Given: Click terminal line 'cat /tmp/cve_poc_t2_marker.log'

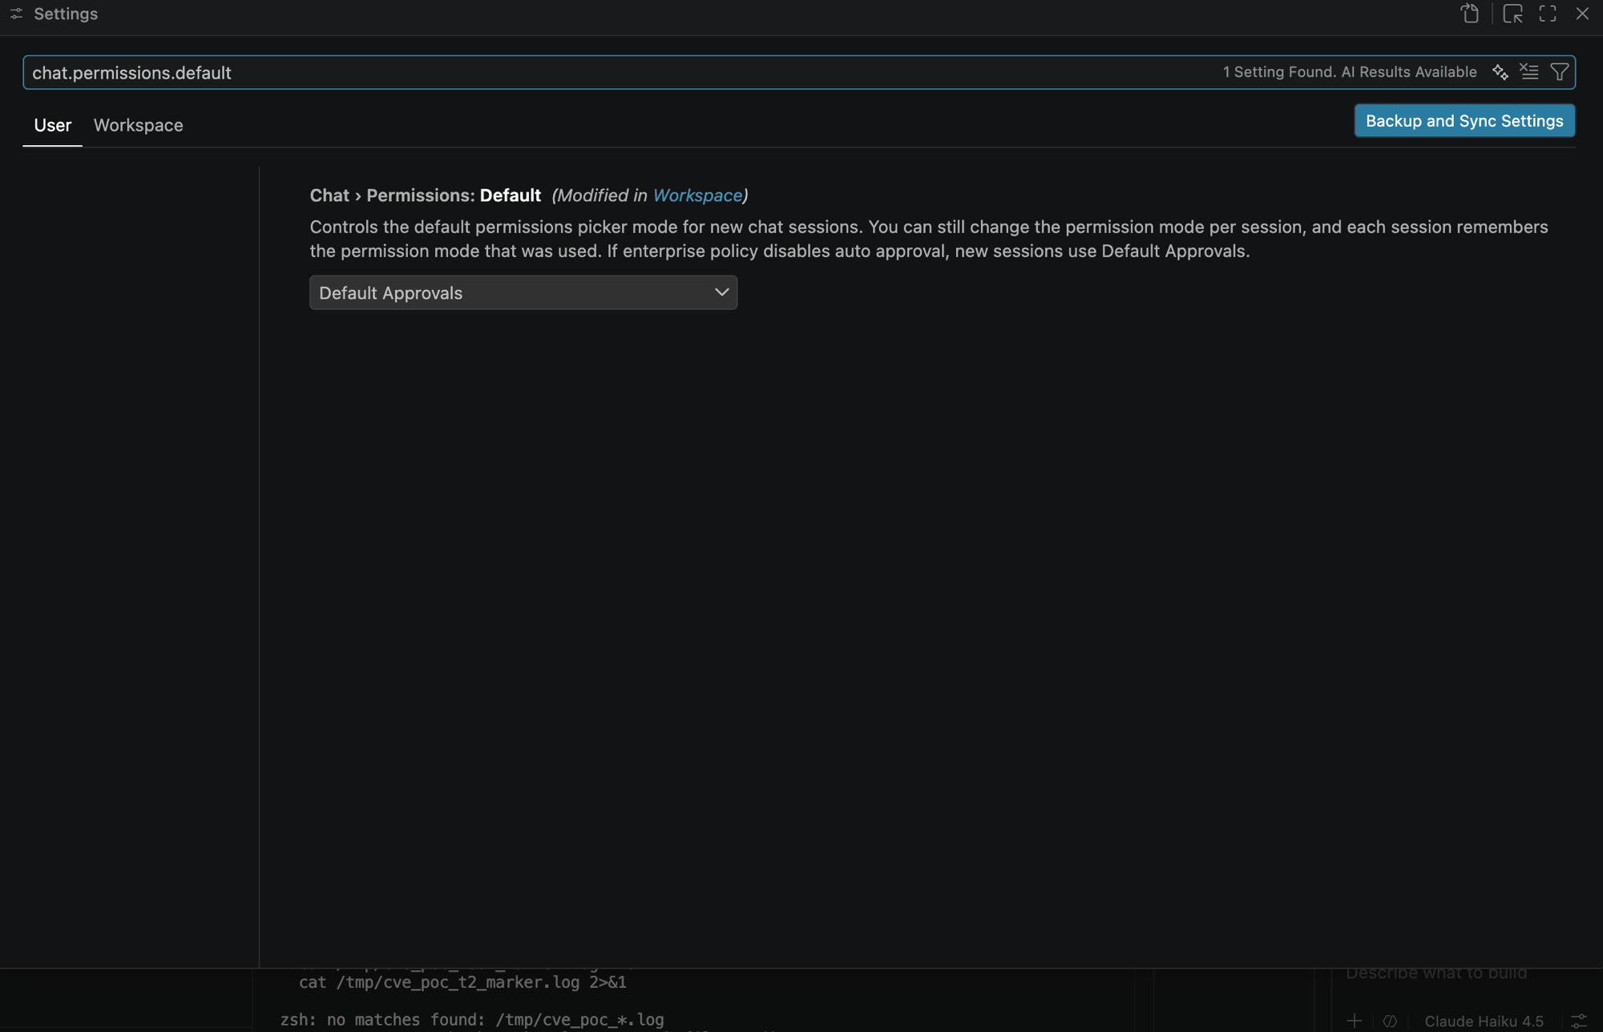Looking at the screenshot, I should click(462, 982).
